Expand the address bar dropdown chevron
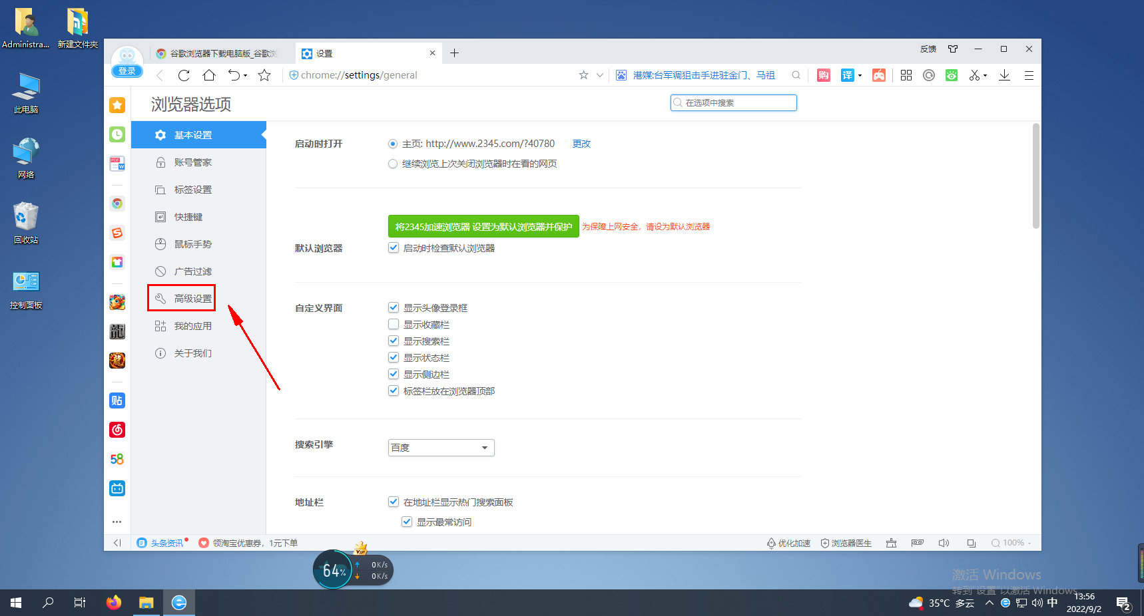This screenshot has height=616, width=1144. 599,75
